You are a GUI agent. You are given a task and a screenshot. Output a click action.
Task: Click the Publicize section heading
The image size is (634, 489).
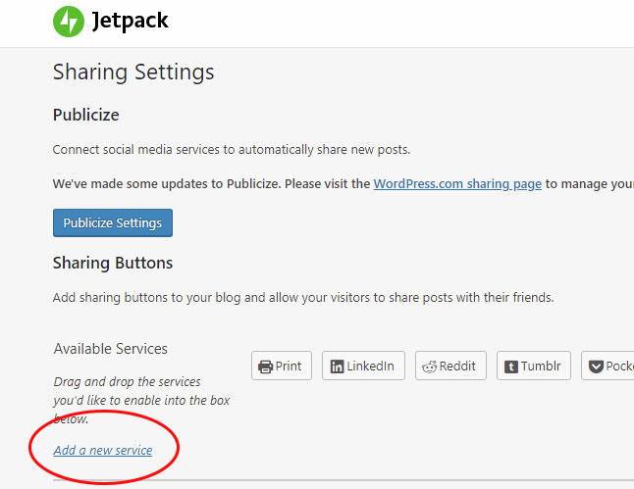(x=86, y=115)
